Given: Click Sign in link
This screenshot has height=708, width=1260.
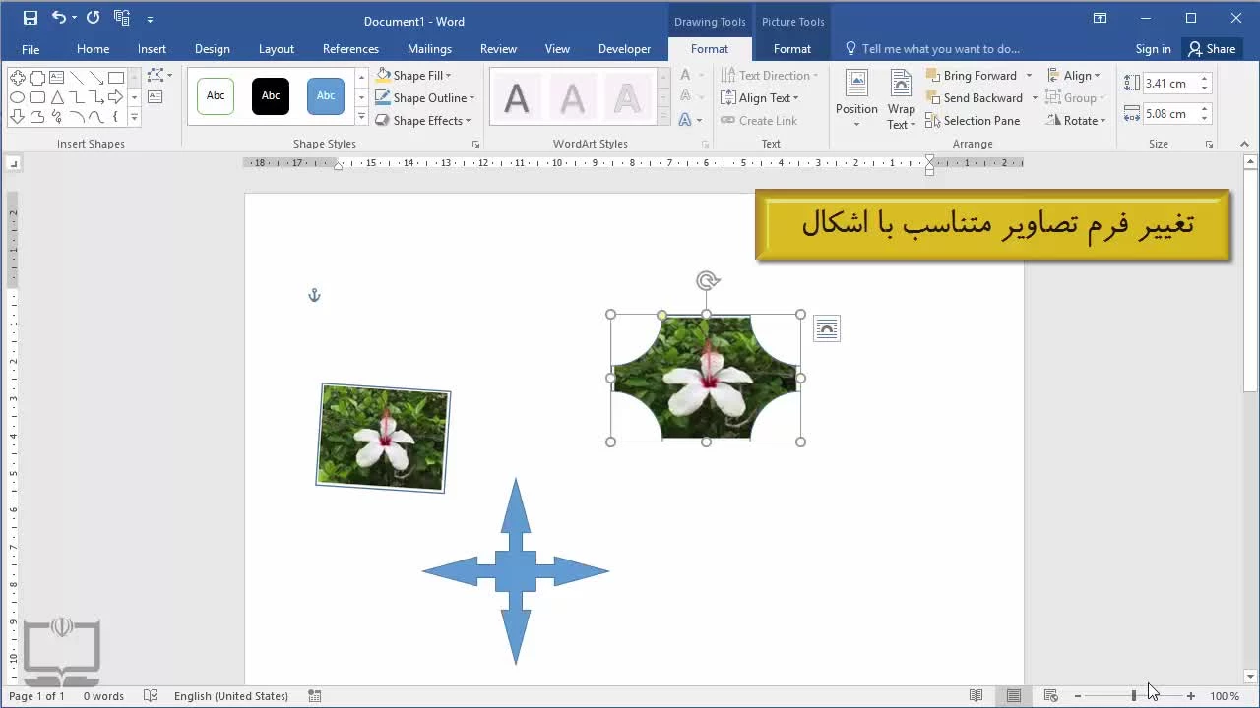Looking at the screenshot, I should [x=1153, y=49].
